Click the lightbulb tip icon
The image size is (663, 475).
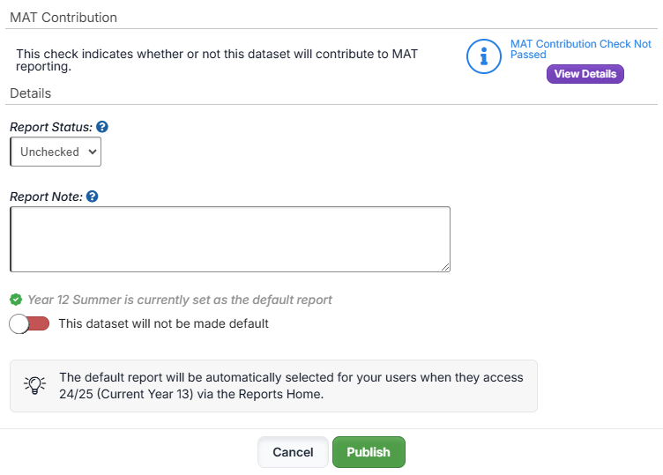[x=34, y=385]
